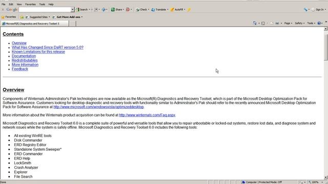Open the Edit menu
The height and width of the screenshot is (184, 328).
[11, 4]
